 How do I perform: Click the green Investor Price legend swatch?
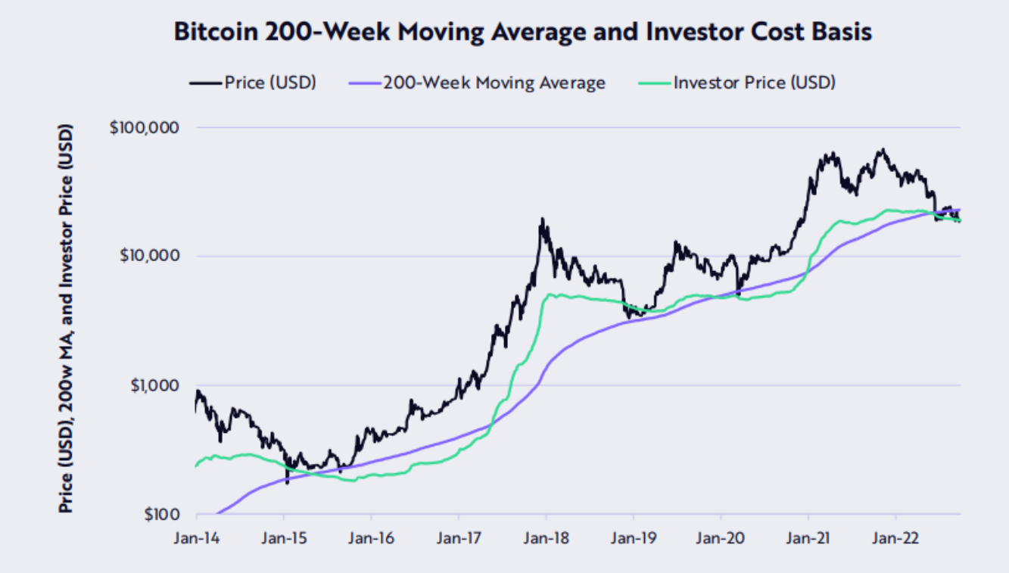[654, 83]
